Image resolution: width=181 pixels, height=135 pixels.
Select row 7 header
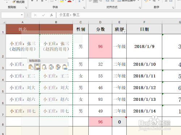(x=3, y=111)
